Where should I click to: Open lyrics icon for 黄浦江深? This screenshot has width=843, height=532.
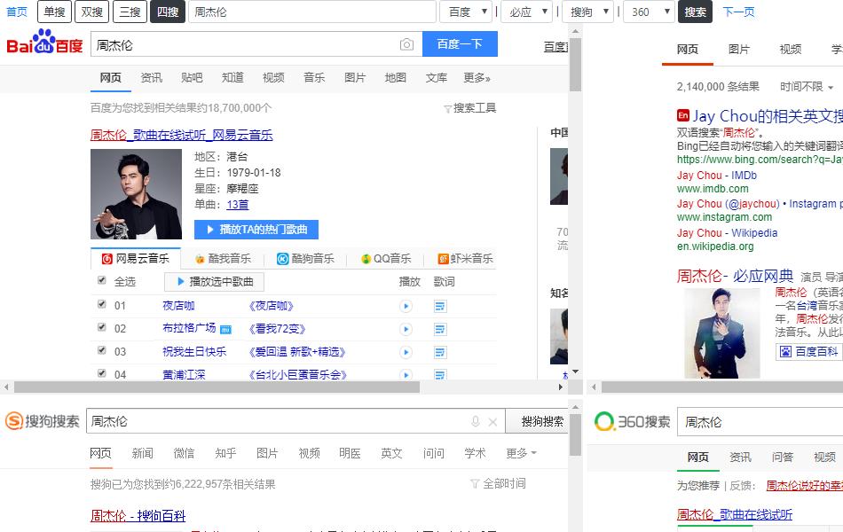[x=440, y=374]
